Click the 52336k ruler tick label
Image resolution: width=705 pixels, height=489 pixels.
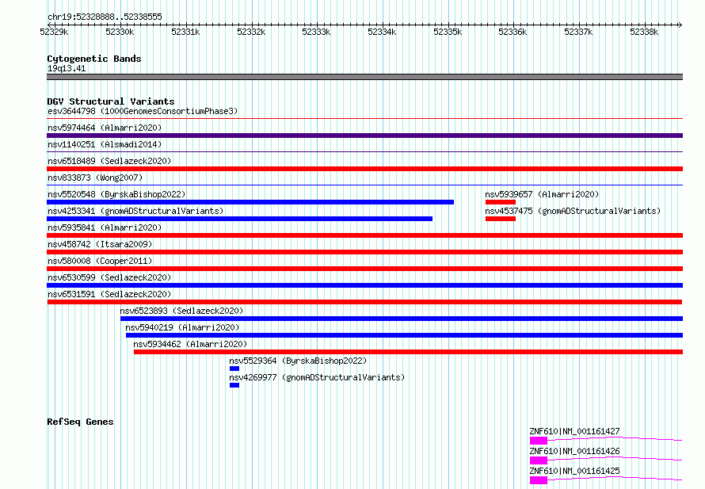pyautogui.click(x=513, y=32)
